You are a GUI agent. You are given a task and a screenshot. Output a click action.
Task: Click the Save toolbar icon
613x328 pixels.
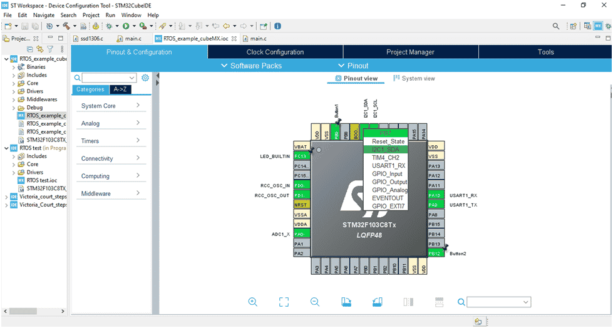click(24, 26)
